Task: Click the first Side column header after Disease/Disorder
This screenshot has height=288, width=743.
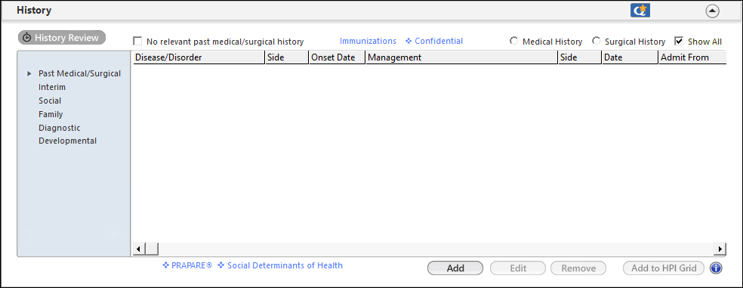Action: pyautogui.click(x=287, y=57)
